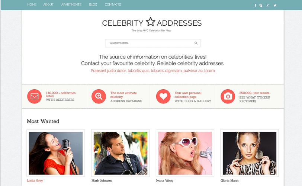Image resolution: width=302 pixels, height=186 pixels.
Task: Open the Mark Johnson name link
Action: coord(102,181)
